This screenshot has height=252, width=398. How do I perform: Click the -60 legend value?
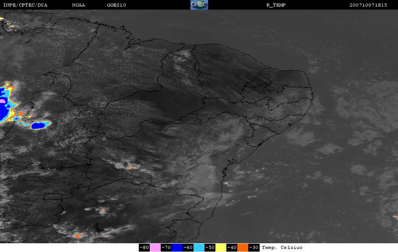coord(188,248)
